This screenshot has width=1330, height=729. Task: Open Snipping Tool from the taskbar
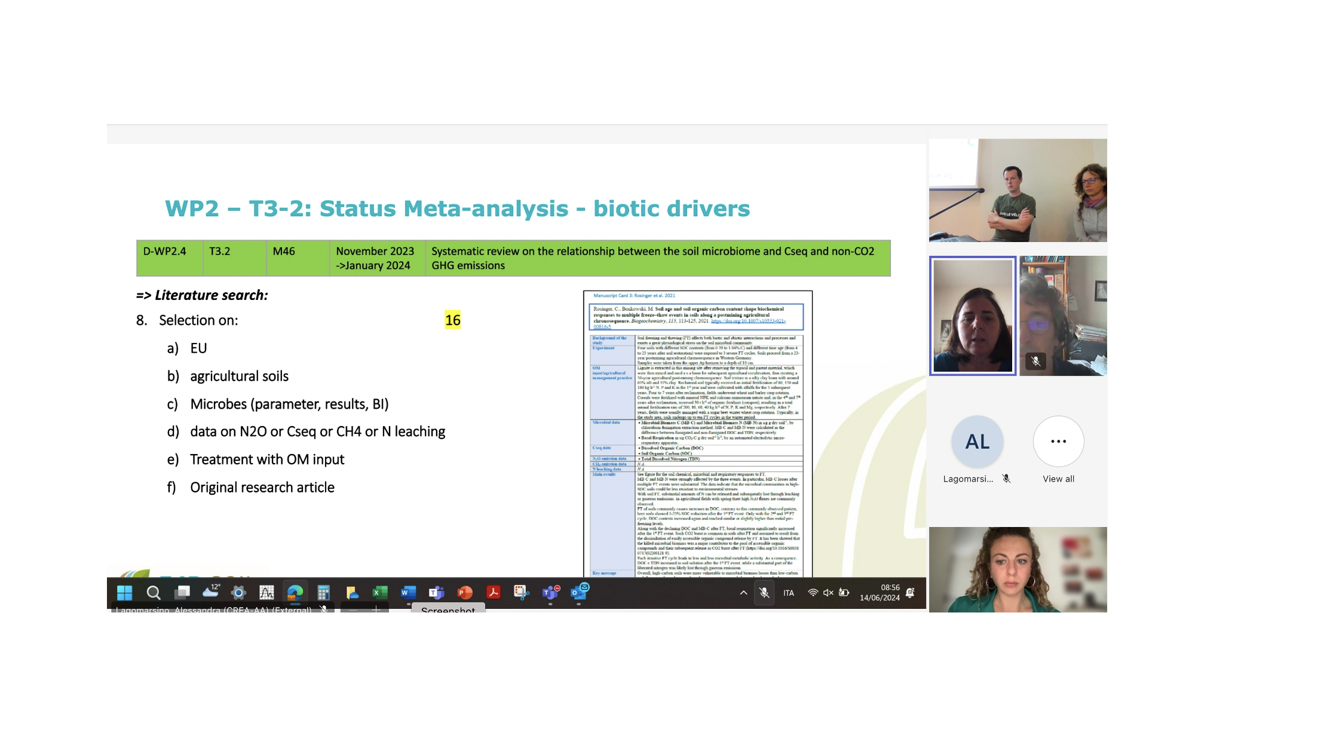[521, 592]
